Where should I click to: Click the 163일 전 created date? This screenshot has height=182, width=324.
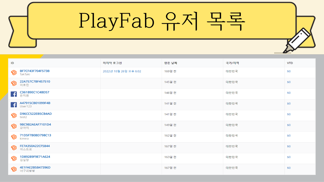[x=170, y=157]
